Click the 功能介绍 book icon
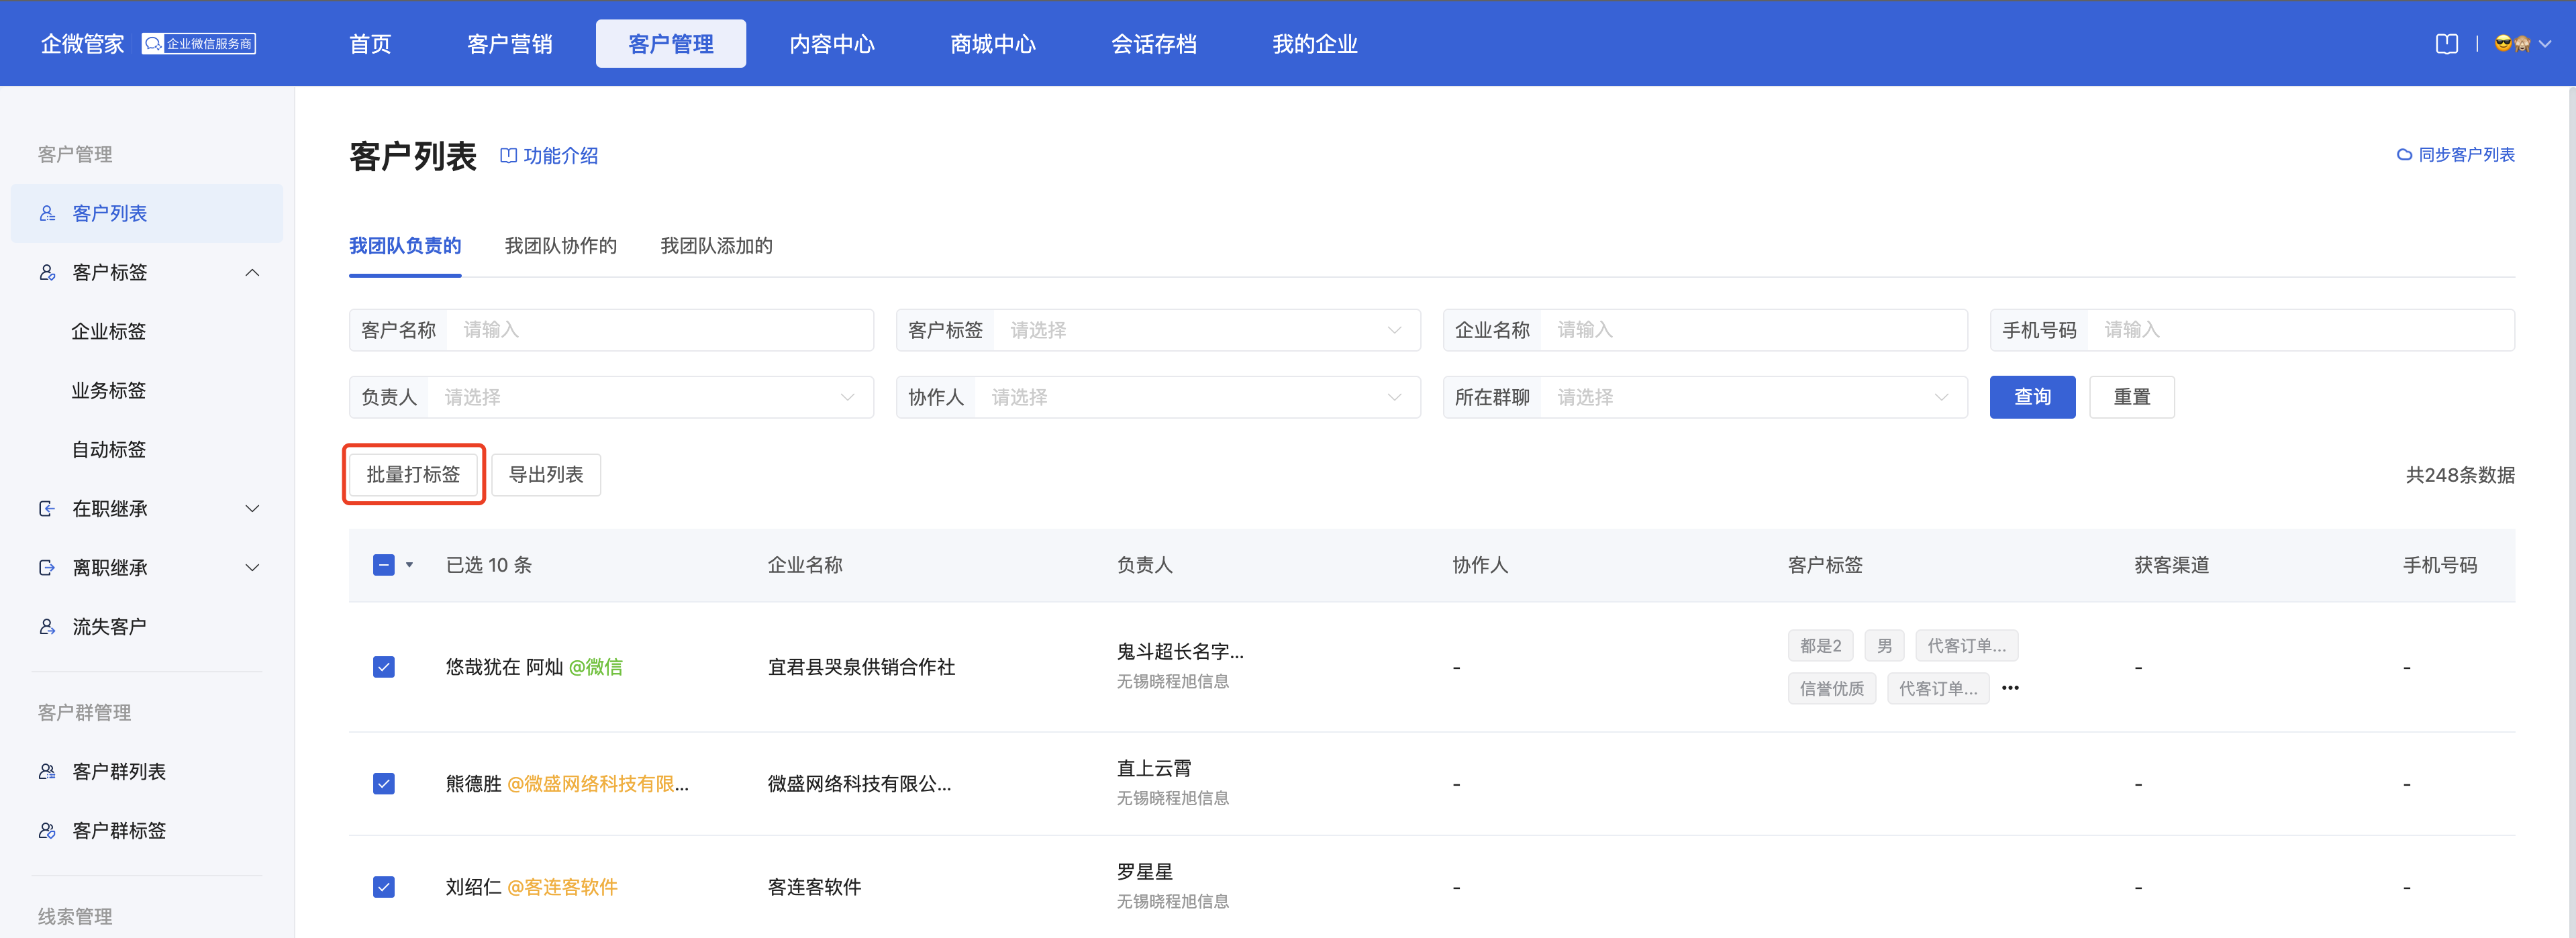2576x938 pixels. [x=508, y=156]
